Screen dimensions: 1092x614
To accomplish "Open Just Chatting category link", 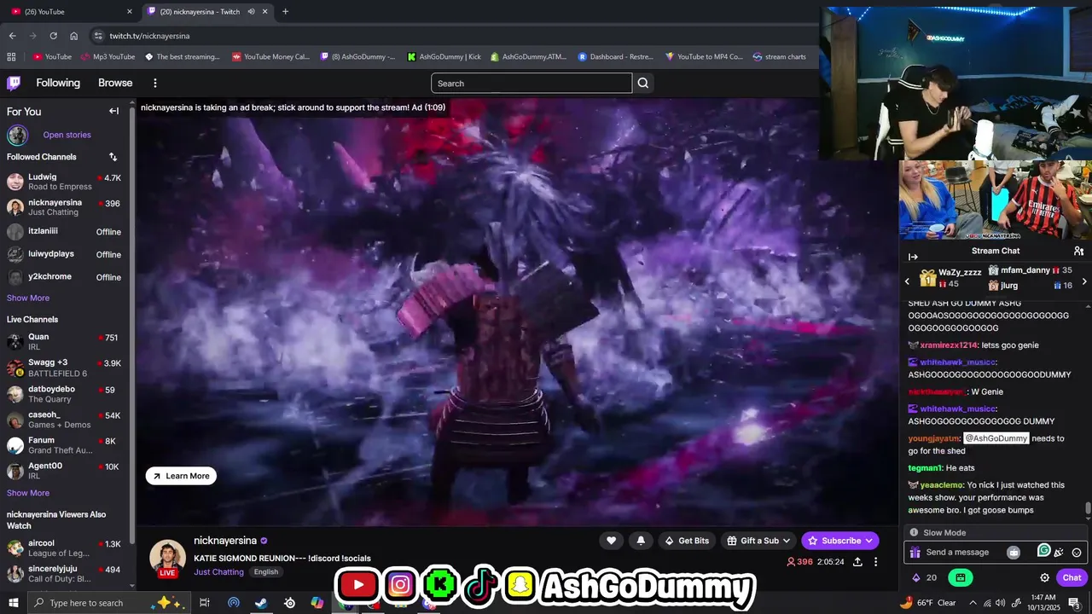I will (218, 572).
